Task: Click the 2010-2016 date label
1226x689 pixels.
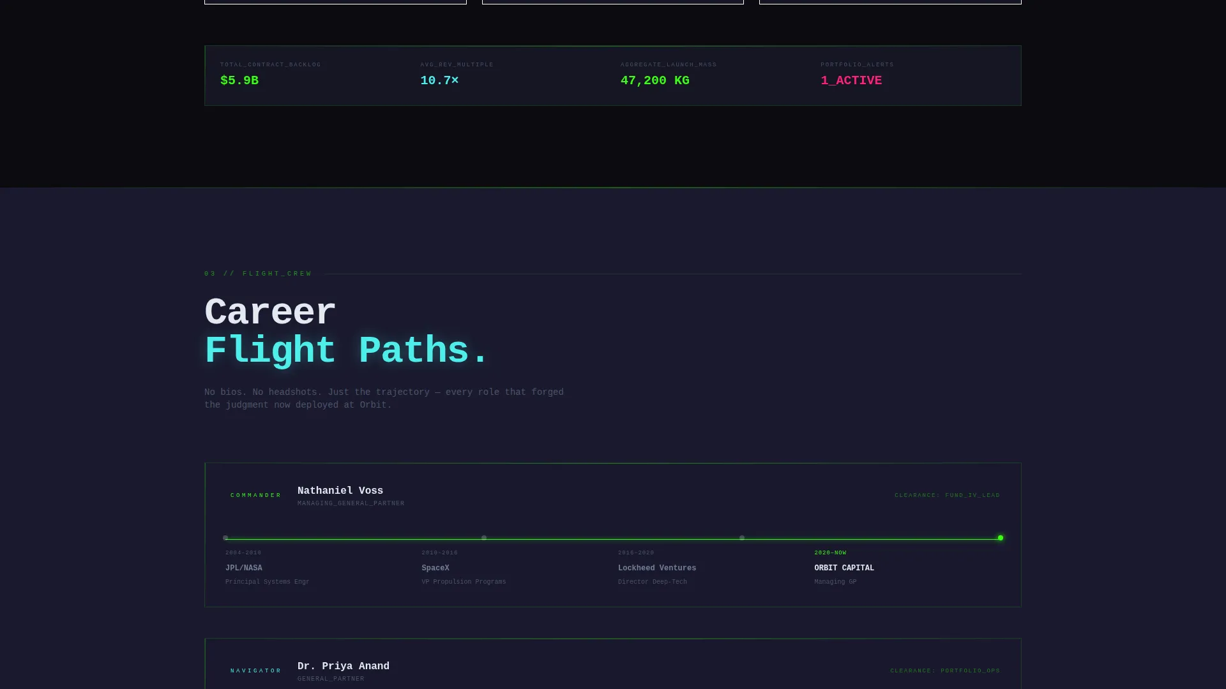Action: click(439, 552)
